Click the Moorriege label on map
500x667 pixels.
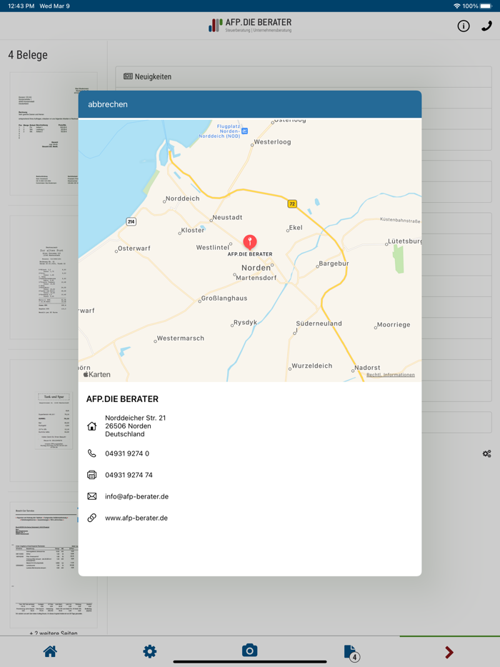pos(394,324)
